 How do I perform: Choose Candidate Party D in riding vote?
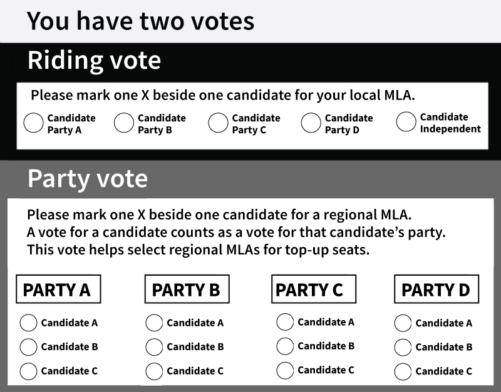pyautogui.click(x=311, y=123)
